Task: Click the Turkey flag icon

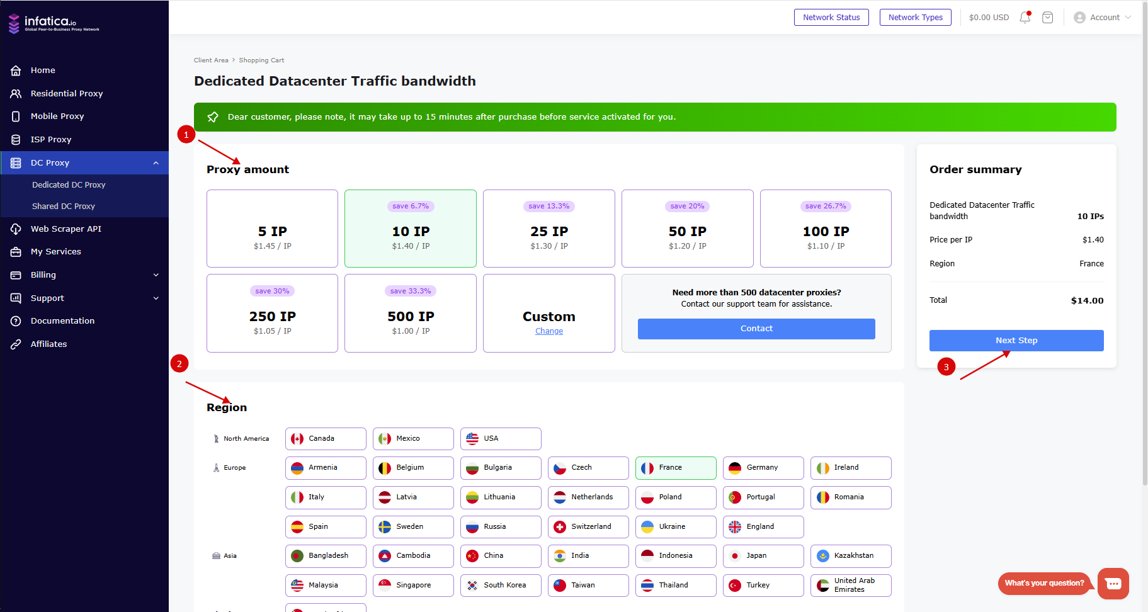Action: [x=735, y=586]
